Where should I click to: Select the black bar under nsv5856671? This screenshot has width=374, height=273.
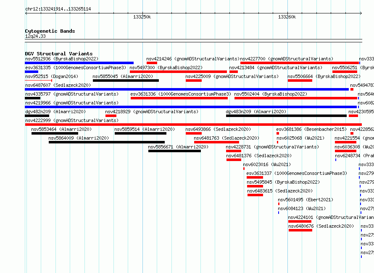(x=174, y=151)
